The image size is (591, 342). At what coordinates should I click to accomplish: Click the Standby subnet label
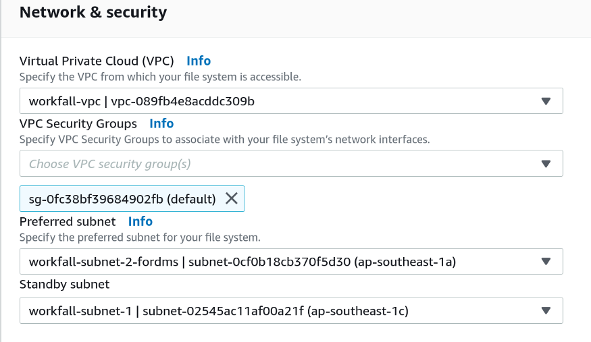(64, 284)
